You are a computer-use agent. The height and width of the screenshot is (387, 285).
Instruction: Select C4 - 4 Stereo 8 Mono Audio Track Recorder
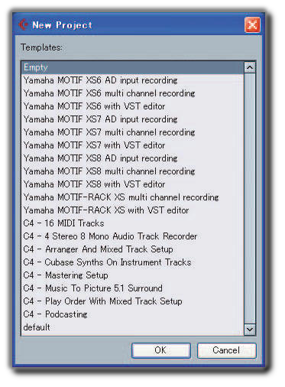click(132, 236)
